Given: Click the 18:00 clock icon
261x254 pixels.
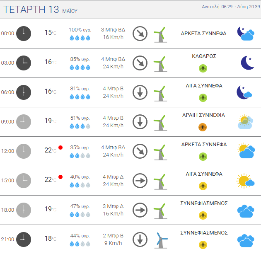Looking at the screenshot, I should (x=24, y=210).
